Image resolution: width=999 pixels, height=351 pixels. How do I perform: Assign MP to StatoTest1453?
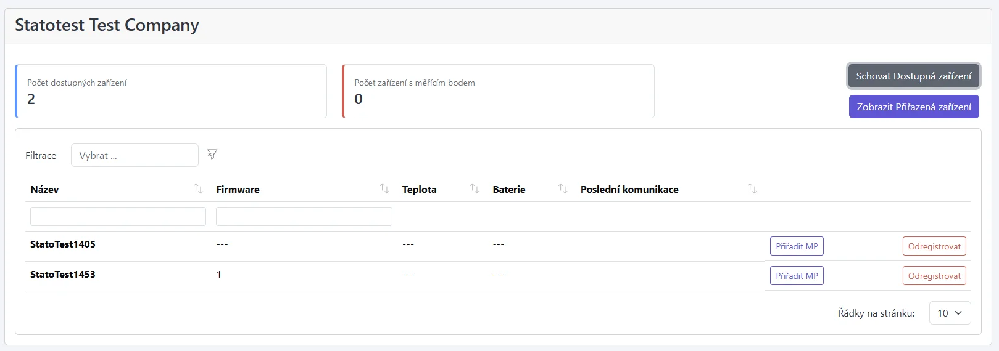pos(797,276)
